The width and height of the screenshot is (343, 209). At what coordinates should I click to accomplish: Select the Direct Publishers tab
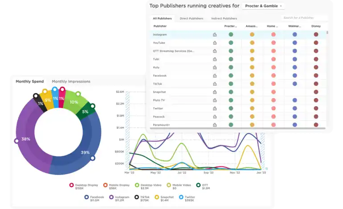(x=192, y=18)
